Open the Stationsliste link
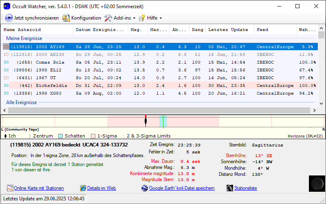Image resolution: width=326 pixels, height=204 pixels. (x=246, y=188)
